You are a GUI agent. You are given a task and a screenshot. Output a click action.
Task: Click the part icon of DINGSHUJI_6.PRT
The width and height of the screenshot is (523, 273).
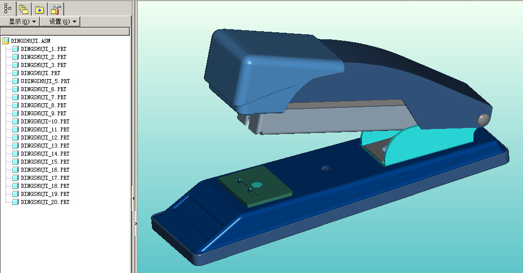(x=15, y=89)
